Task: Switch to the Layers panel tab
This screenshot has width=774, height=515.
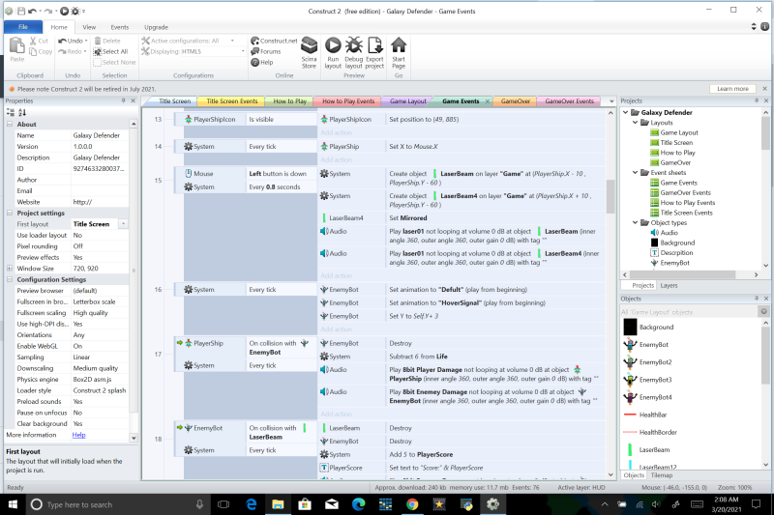Action: click(669, 285)
